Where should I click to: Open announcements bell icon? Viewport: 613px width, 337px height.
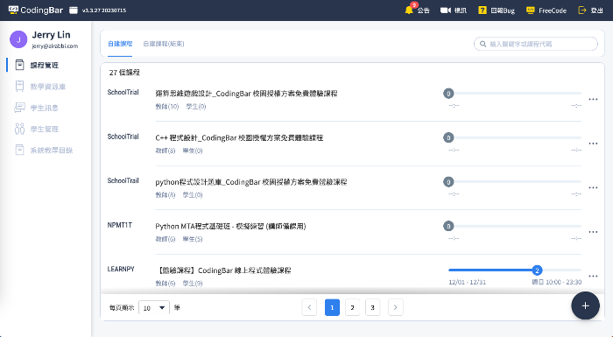(x=409, y=11)
